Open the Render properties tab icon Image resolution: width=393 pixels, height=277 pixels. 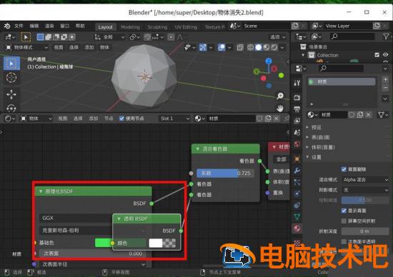(297, 97)
